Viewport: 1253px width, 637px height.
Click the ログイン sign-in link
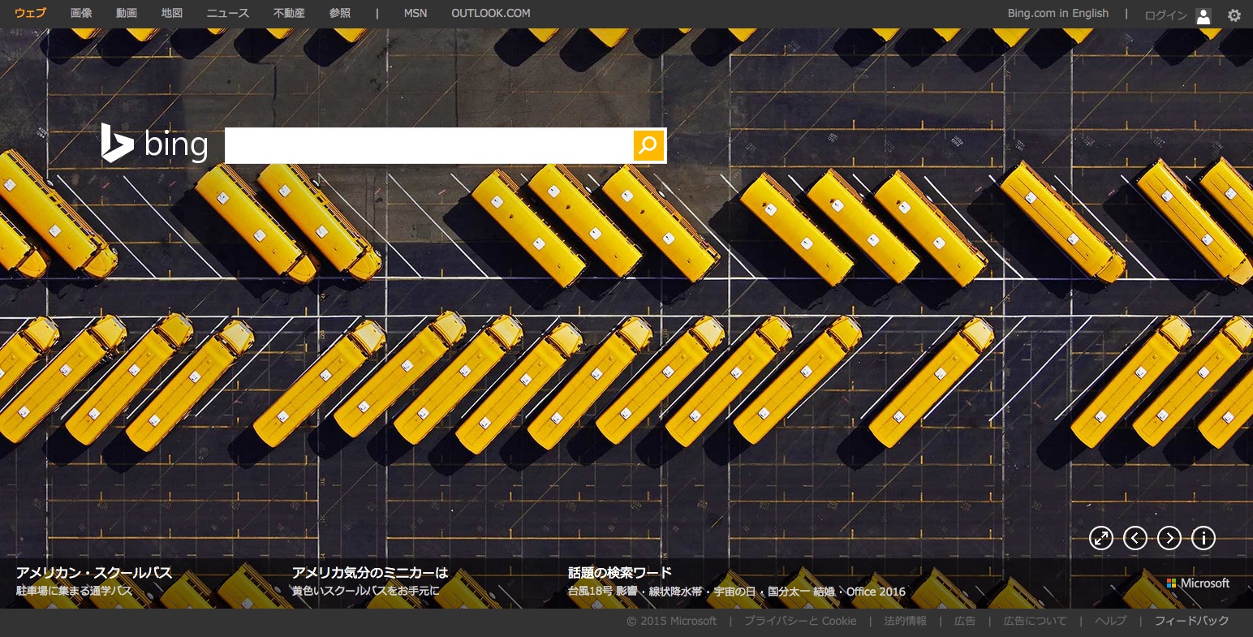pos(1165,15)
